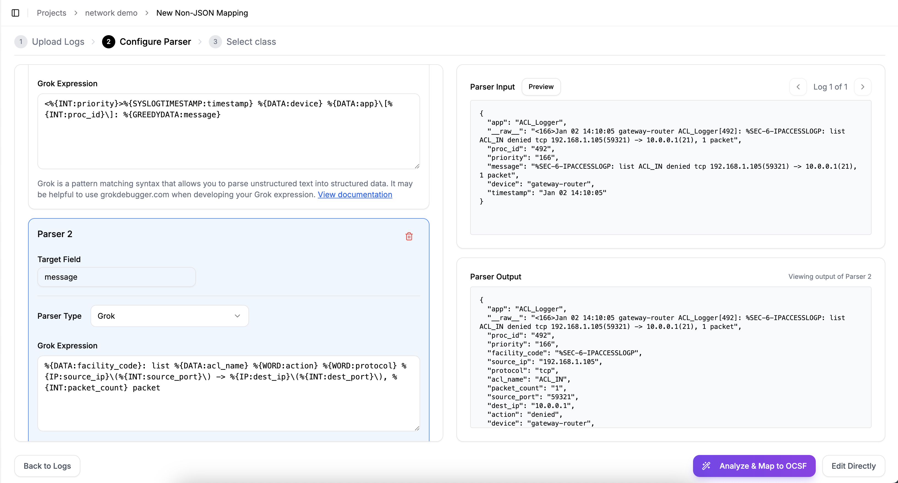Click the Back to Logs button
Screen dimensions: 898x483
pos(47,466)
